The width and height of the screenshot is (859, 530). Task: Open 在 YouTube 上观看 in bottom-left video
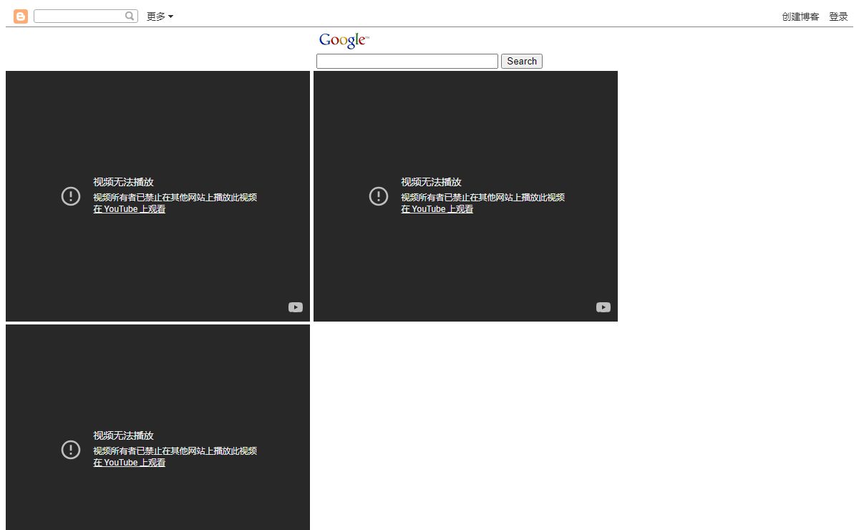pyautogui.click(x=129, y=463)
